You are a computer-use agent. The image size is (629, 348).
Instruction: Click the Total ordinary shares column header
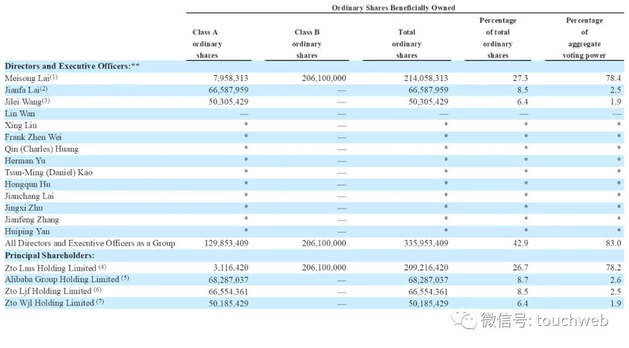pyautogui.click(x=407, y=44)
